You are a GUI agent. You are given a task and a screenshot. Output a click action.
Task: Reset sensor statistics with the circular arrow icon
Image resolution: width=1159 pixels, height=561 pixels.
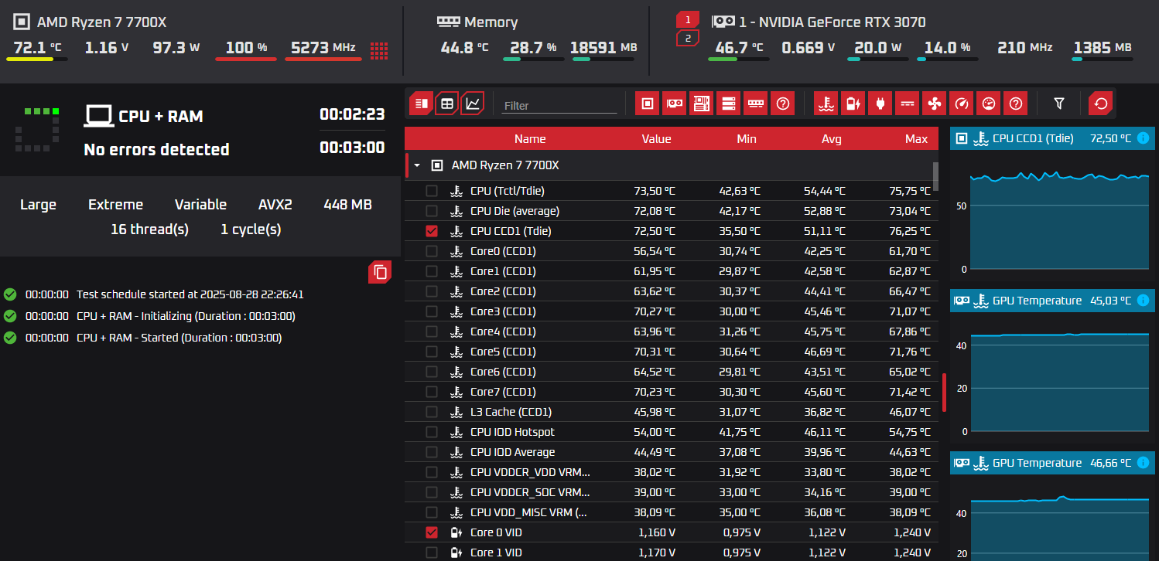[x=1100, y=103]
